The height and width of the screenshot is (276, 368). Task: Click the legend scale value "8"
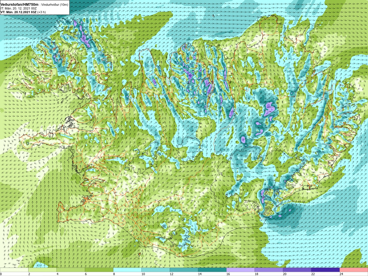(114, 274)
